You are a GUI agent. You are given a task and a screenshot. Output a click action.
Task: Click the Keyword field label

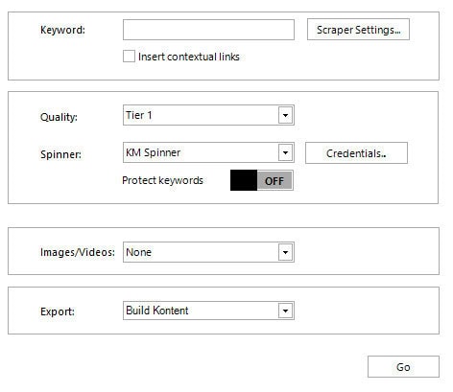pyautogui.click(x=62, y=30)
